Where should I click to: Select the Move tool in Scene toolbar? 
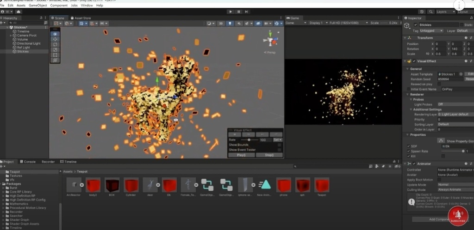(x=55, y=39)
